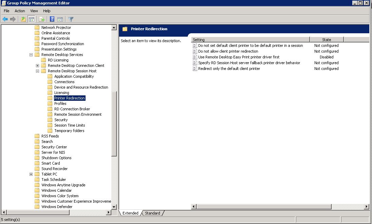
Task: Open the View menu
Action: point(34,11)
